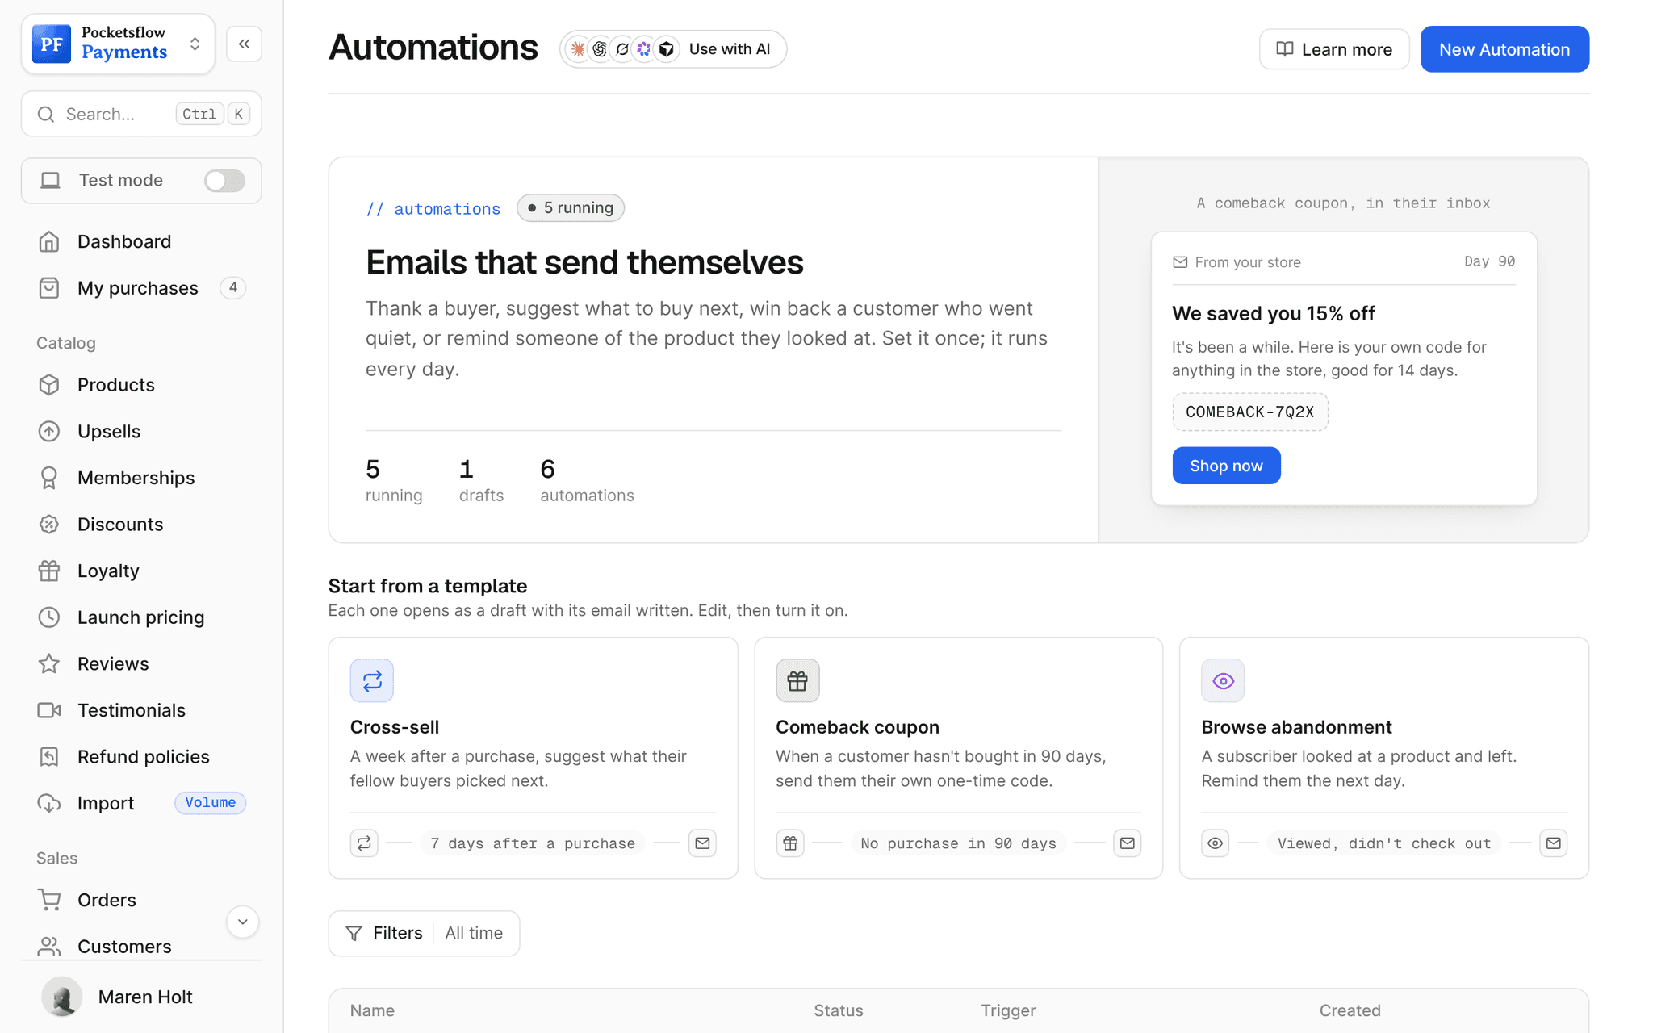Open the Filters dropdown

384,933
